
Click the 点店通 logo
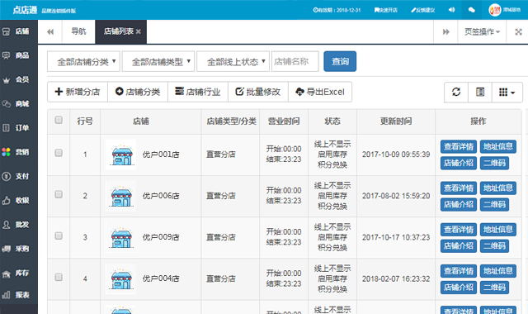(x=25, y=10)
